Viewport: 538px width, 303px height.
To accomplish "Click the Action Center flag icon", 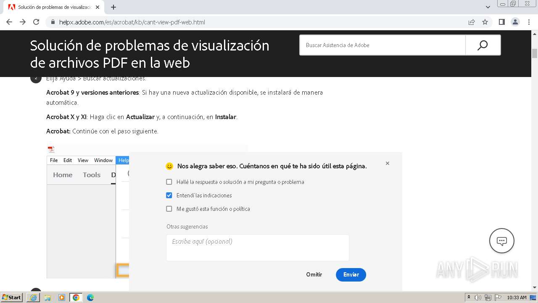I will 498,298.
